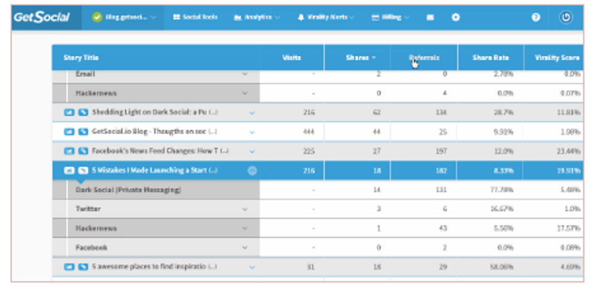This screenshot has width=593, height=290.
Task: Open the Billing menu
Action: (390, 17)
